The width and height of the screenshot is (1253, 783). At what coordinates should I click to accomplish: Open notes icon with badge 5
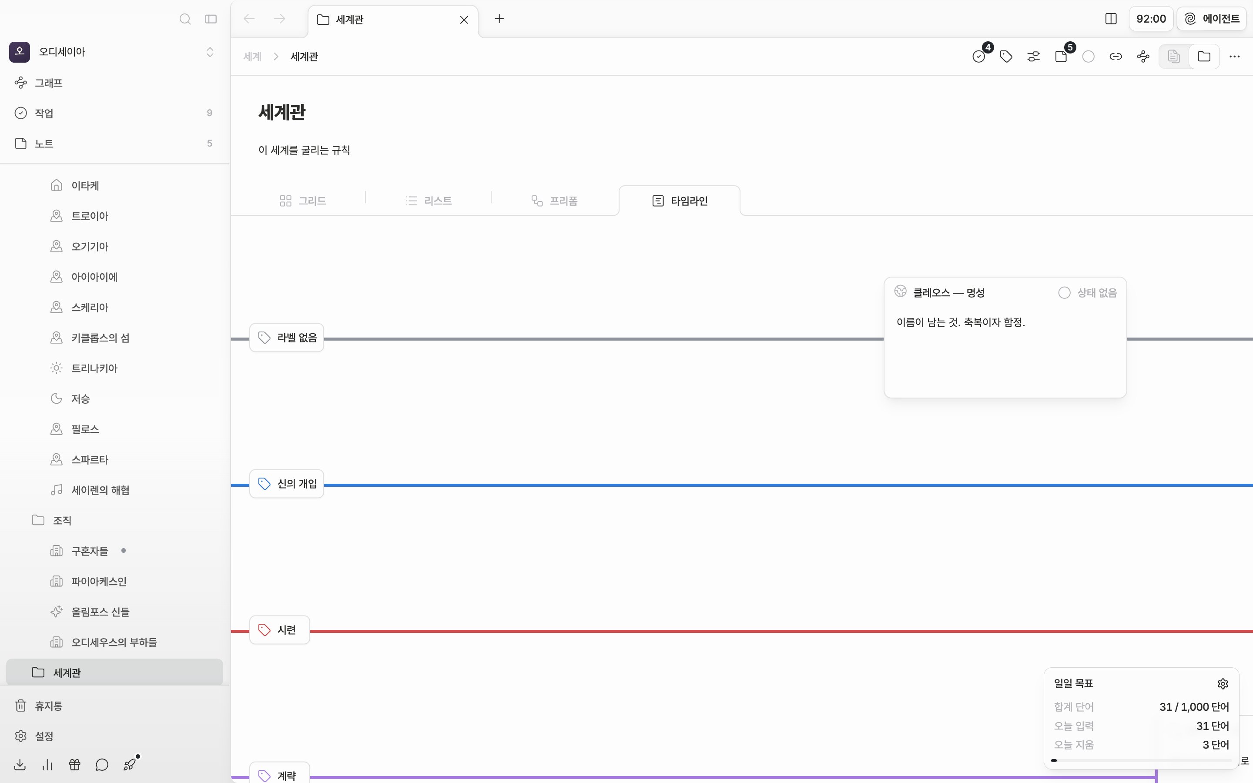1061,57
